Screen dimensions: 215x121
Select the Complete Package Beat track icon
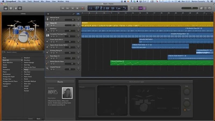pos(48,35)
